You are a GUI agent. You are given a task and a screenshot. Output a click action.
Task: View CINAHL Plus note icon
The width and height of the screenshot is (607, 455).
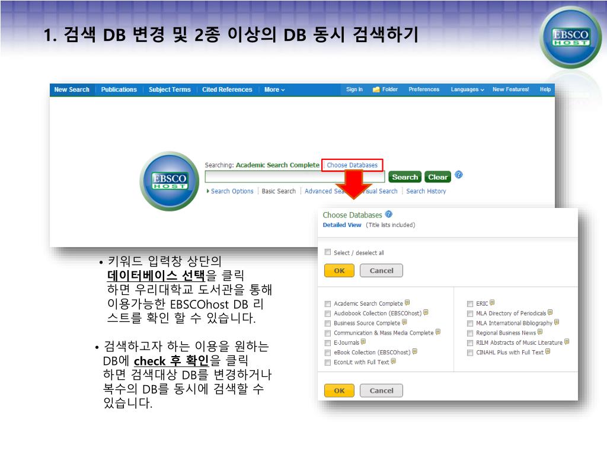pyautogui.click(x=548, y=351)
